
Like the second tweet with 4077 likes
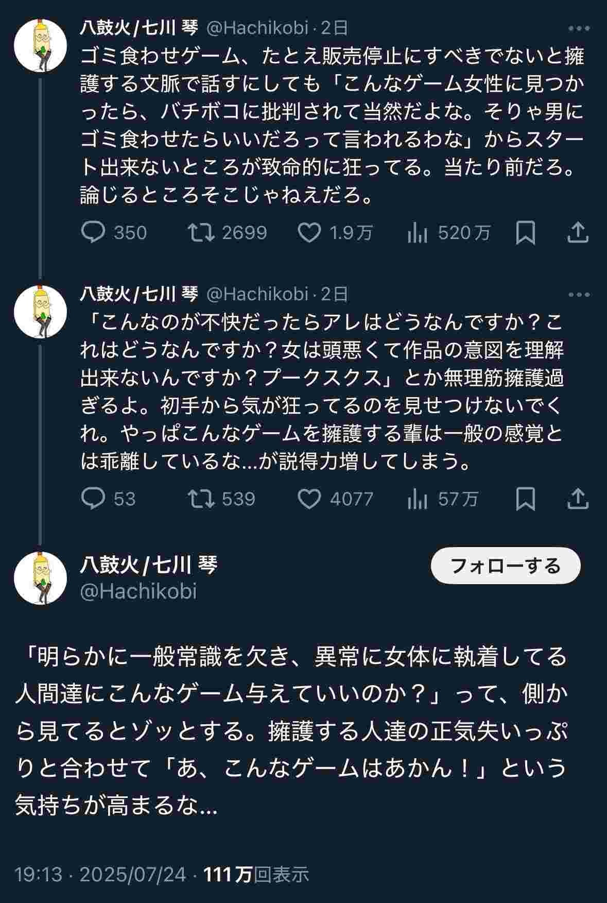point(310,499)
